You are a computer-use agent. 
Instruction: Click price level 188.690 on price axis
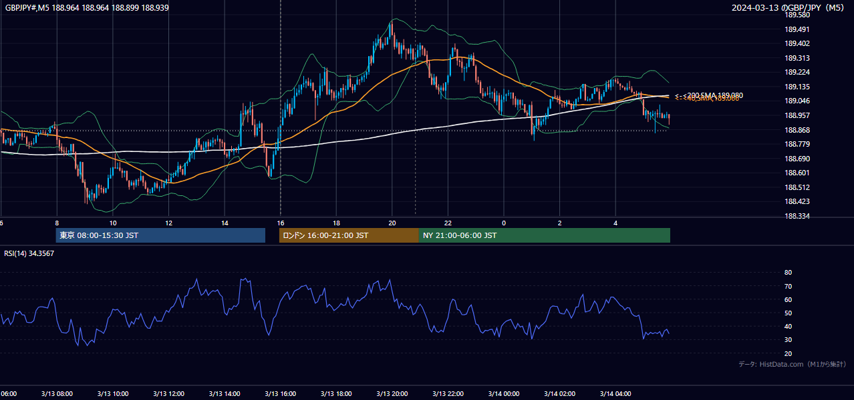pyautogui.click(x=797, y=159)
